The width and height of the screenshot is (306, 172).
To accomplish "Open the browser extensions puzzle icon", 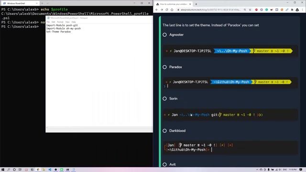I will [292, 10].
